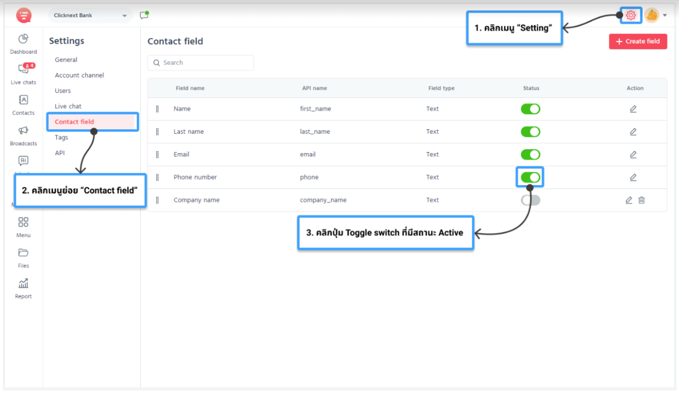Delete the Company name field
679x393 pixels.
(x=642, y=200)
